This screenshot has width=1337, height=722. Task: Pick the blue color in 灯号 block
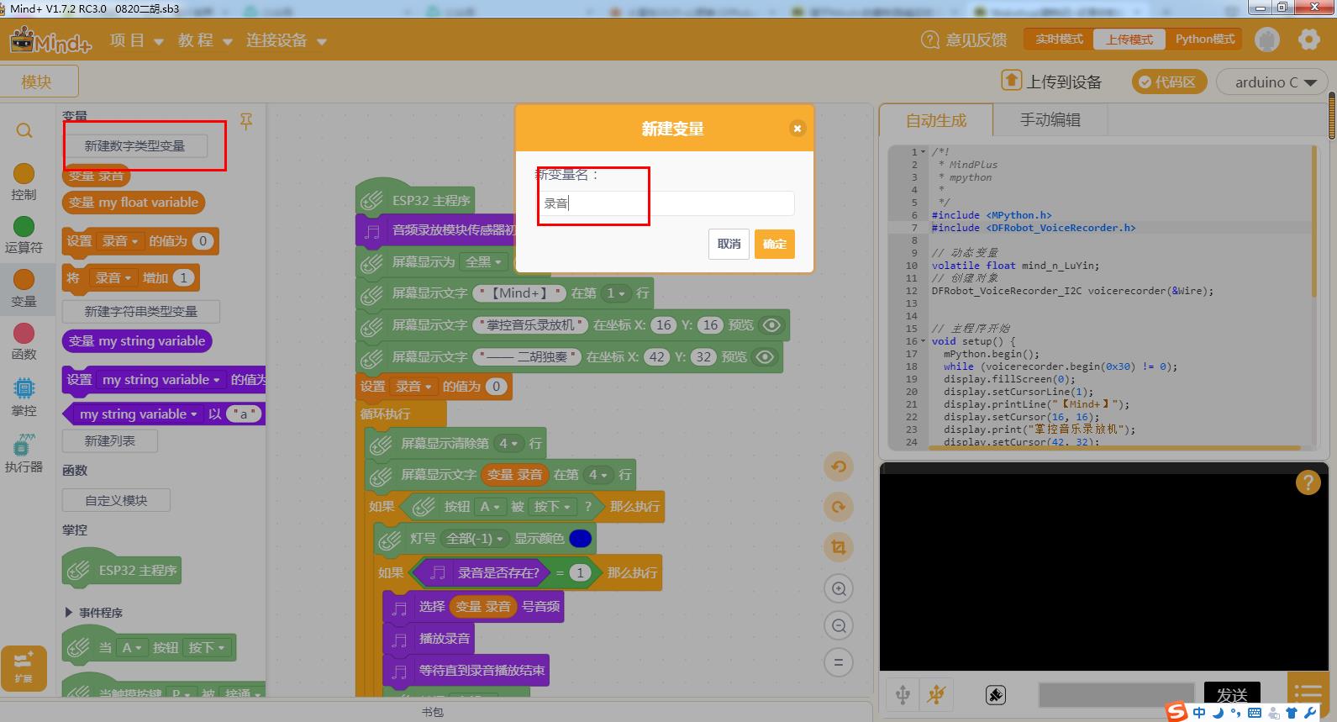[x=580, y=539]
